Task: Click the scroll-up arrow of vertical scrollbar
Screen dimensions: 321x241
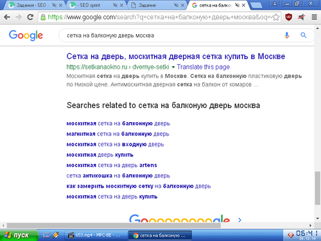Action: (318, 28)
